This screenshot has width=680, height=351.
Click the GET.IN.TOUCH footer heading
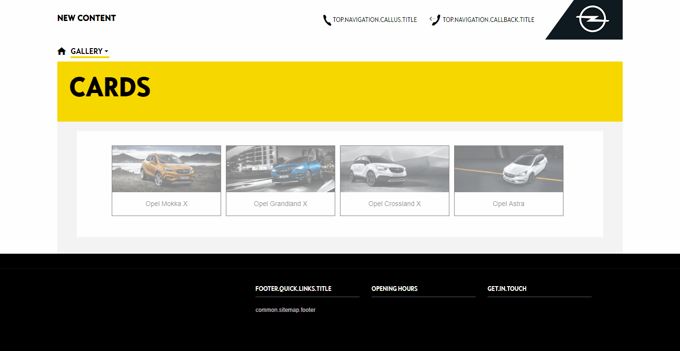pos(507,289)
